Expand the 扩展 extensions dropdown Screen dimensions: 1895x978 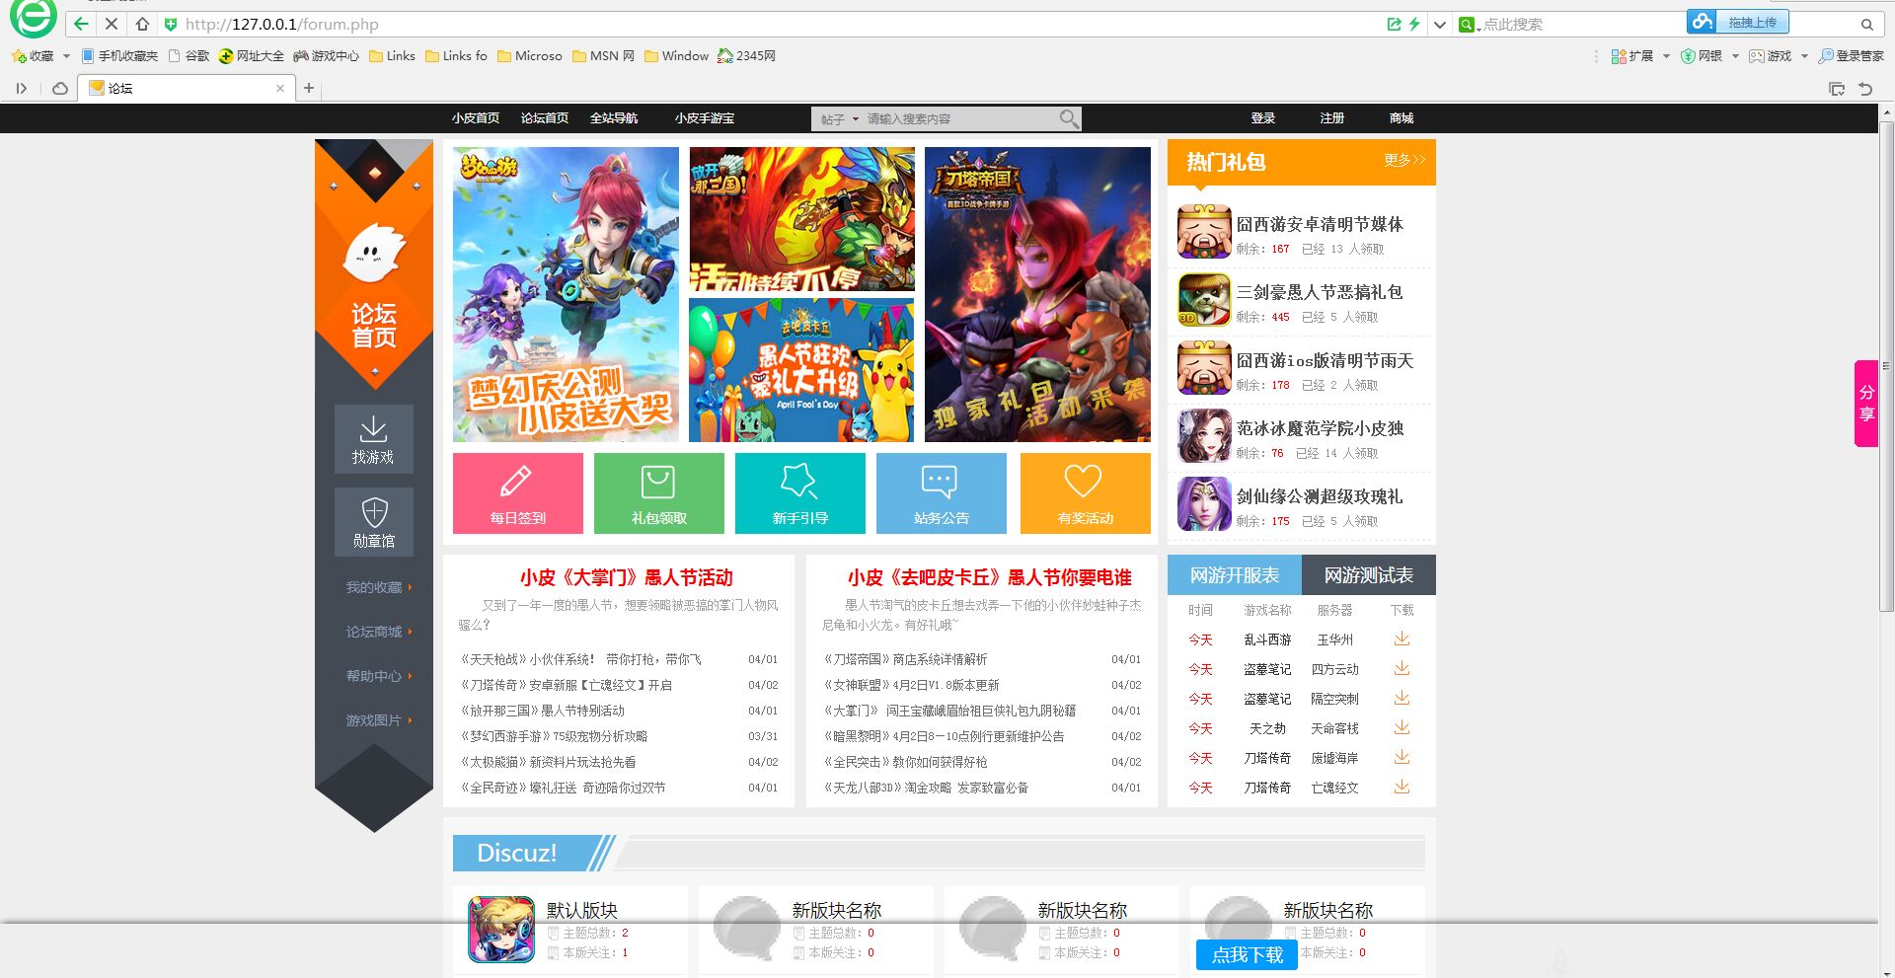pyautogui.click(x=1666, y=56)
